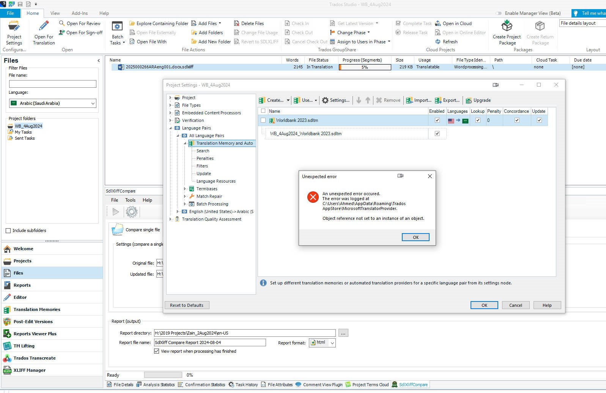The height and width of the screenshot is (393, 606).
Task: Close the Unexpected error dialog
Action: (x=430, y=176)
